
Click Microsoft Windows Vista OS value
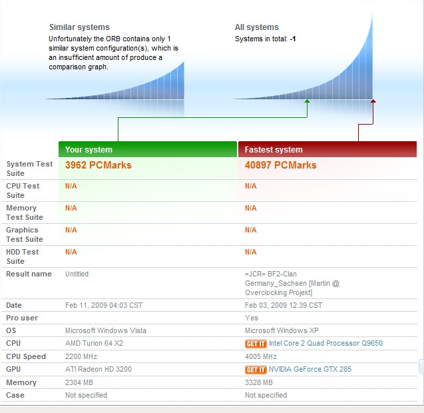106,330
